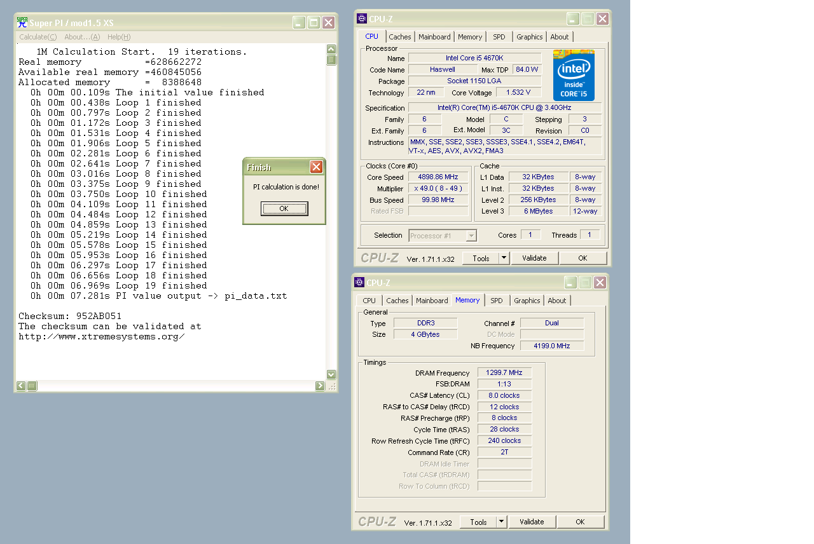Viewport: 814px width, 544px height.
Task: Click the Level 3 cache value 6 MBytes
Action: pos(539,212)
